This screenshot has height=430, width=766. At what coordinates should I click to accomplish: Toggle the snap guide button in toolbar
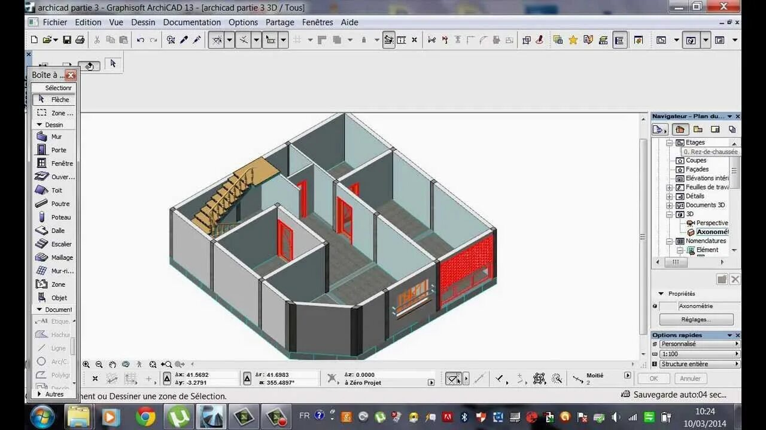pyautogui.click(x=243, y=40)
